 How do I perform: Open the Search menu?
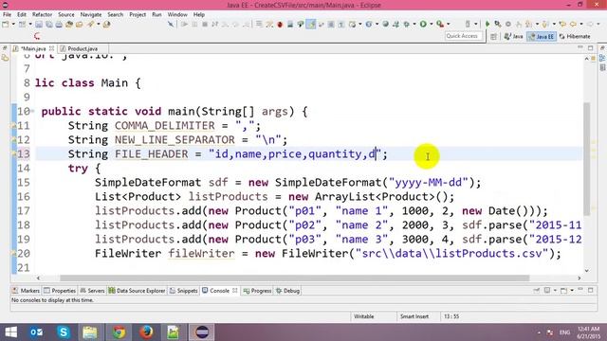116,14
